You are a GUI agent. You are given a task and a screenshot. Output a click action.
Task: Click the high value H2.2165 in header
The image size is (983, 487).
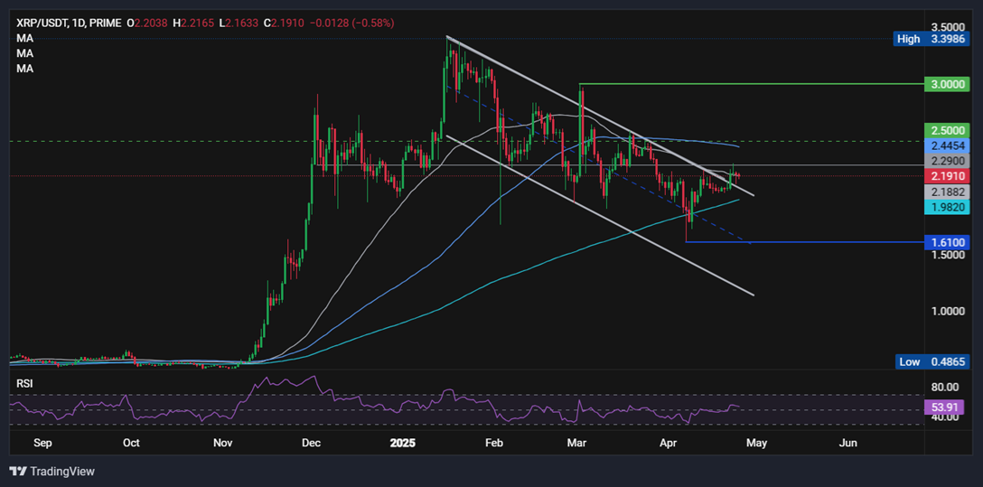194,23
